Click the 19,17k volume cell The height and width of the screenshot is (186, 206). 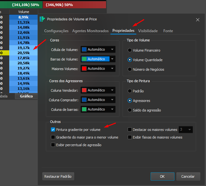[x=23, y=48]
